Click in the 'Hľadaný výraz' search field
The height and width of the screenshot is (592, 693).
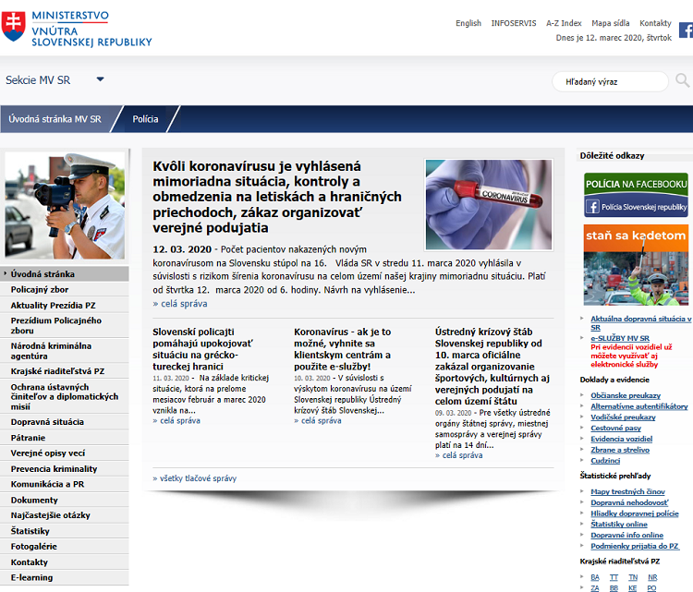608,82
